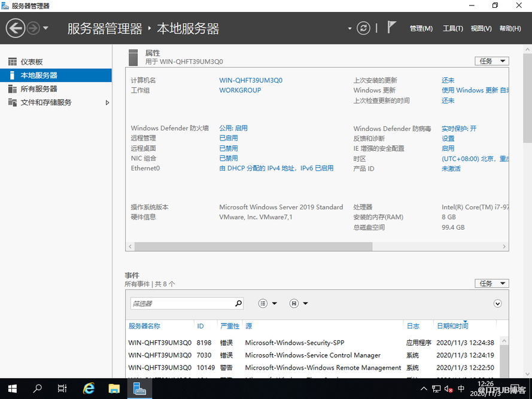Open the 工具(T) menu

(x=452, y=28)
